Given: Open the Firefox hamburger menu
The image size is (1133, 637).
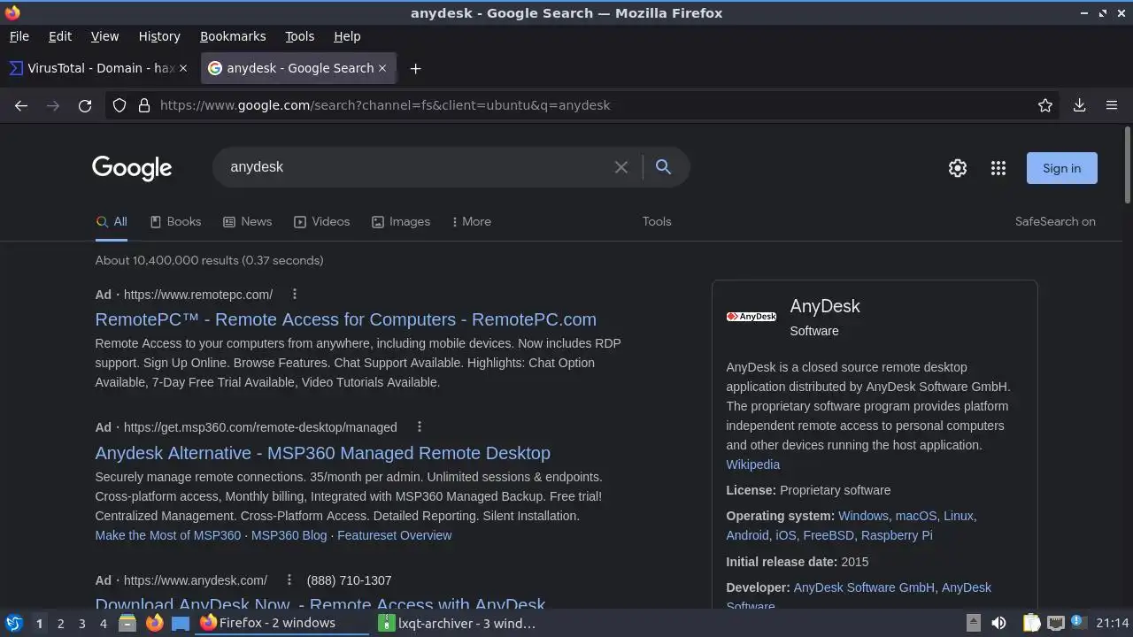Looking at the screenshot, I should 1112,105.
